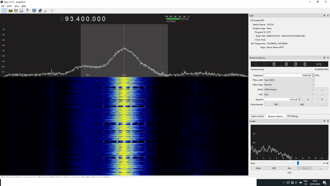Screen dimensions: 330x186
Task: Switch to the Input controls tab
Action: (258, 116)
